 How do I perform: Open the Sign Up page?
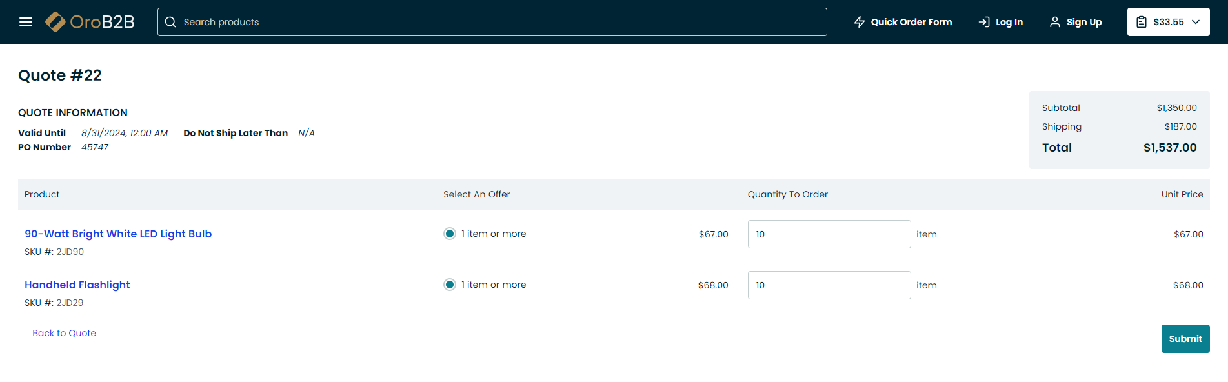(1084, 22)
